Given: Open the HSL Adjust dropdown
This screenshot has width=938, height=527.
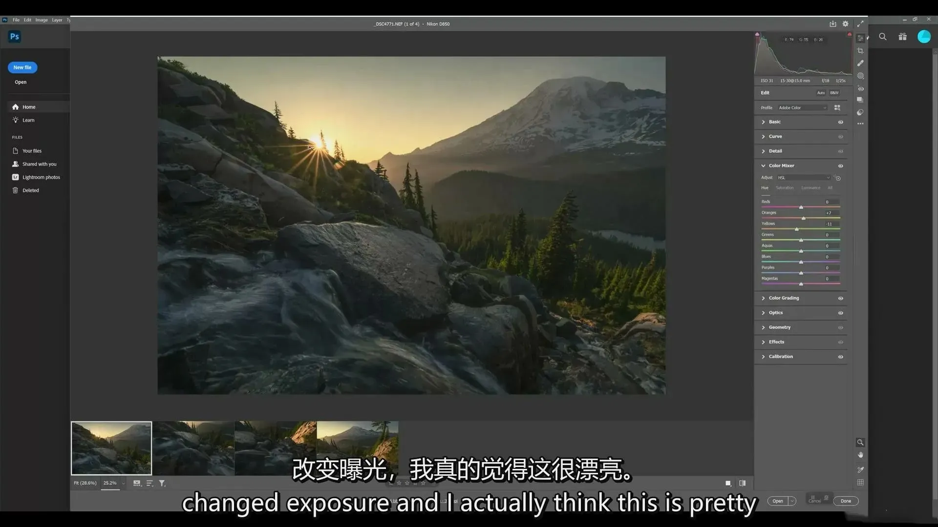Looking at the screenshot, I should click(804, 178).
